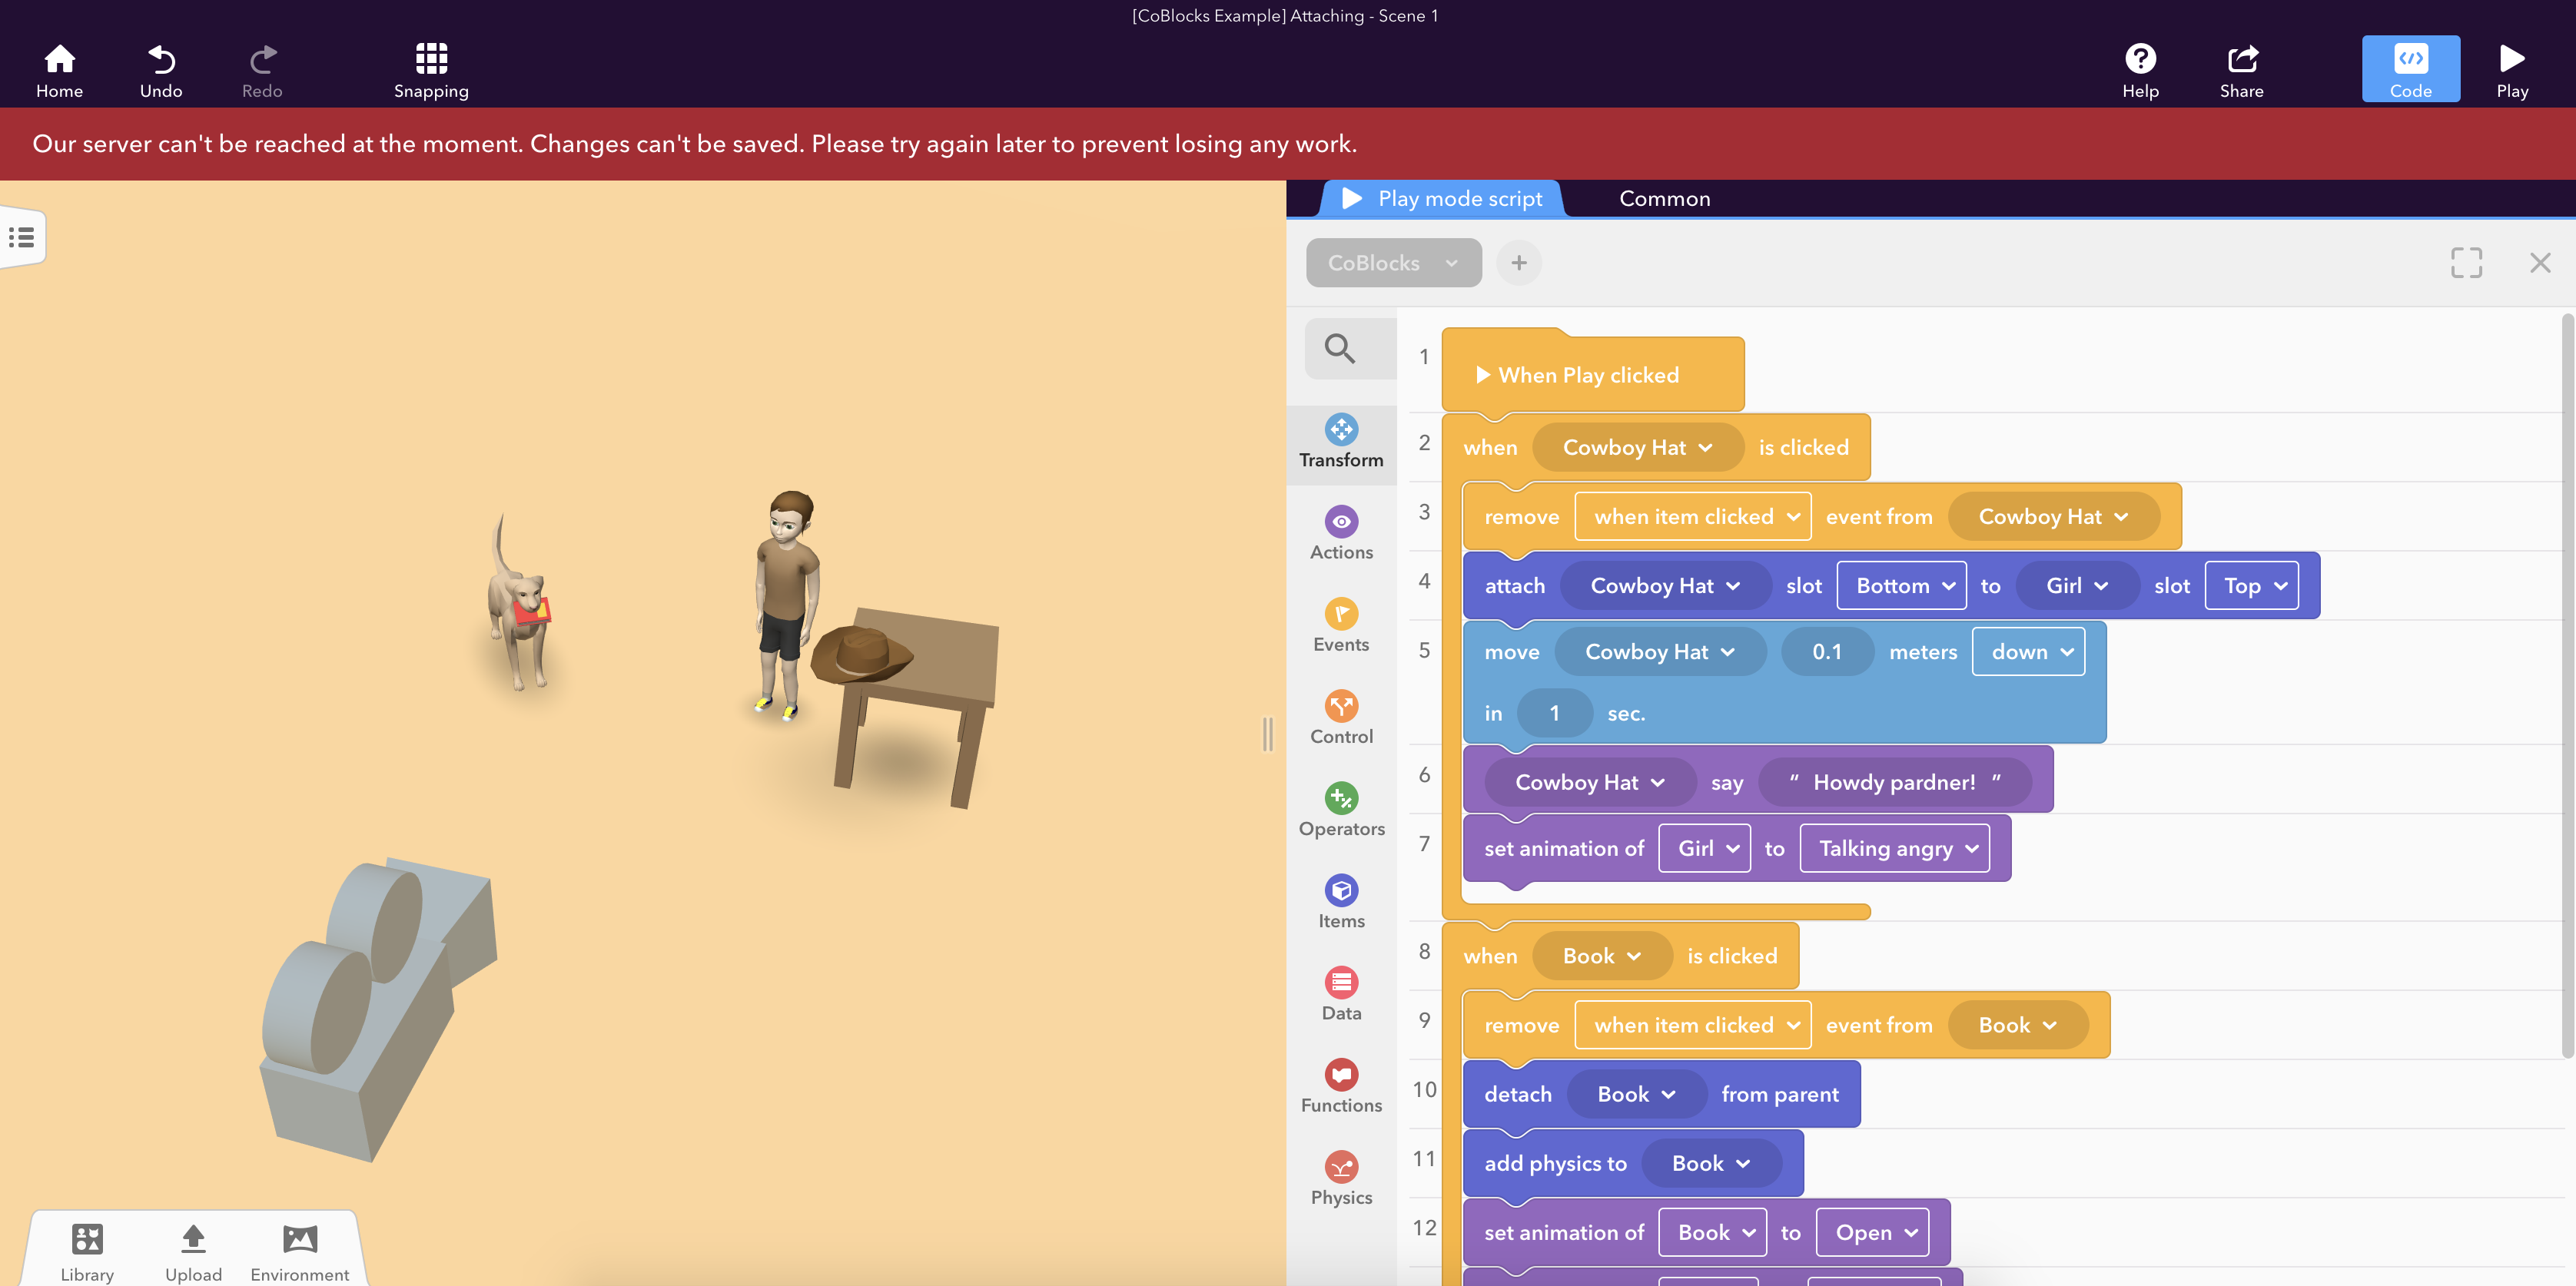Open Cowboy Hat dropdown after 'event from'
The image size is (2576, 1286).
point(2053,516)
